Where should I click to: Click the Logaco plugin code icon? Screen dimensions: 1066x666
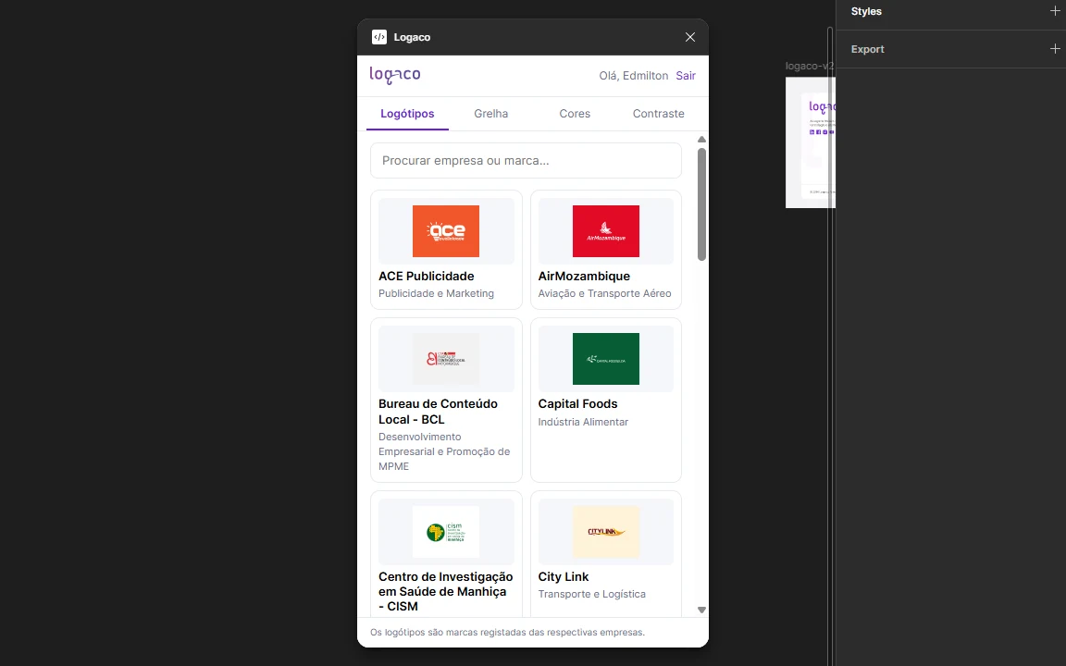pos(379,37)
